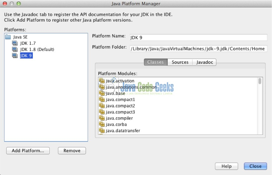Click the Add Platform... button
The height and width of the screenshot is (175, 272).
click(x=28, y=151)
